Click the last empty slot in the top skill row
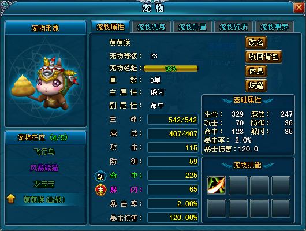306x231 pixels. (281, 185)
